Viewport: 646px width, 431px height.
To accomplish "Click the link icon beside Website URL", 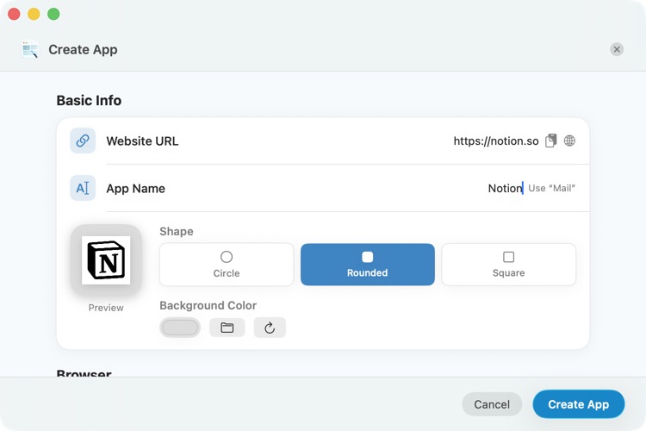I will pos(83,141).
